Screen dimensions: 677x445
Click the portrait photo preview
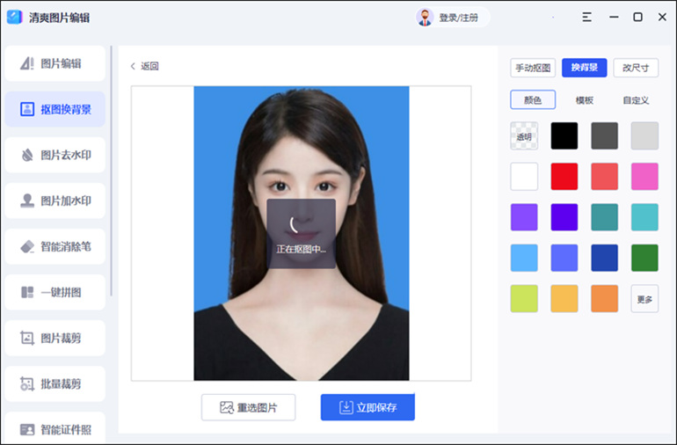[x=302, y=233]
